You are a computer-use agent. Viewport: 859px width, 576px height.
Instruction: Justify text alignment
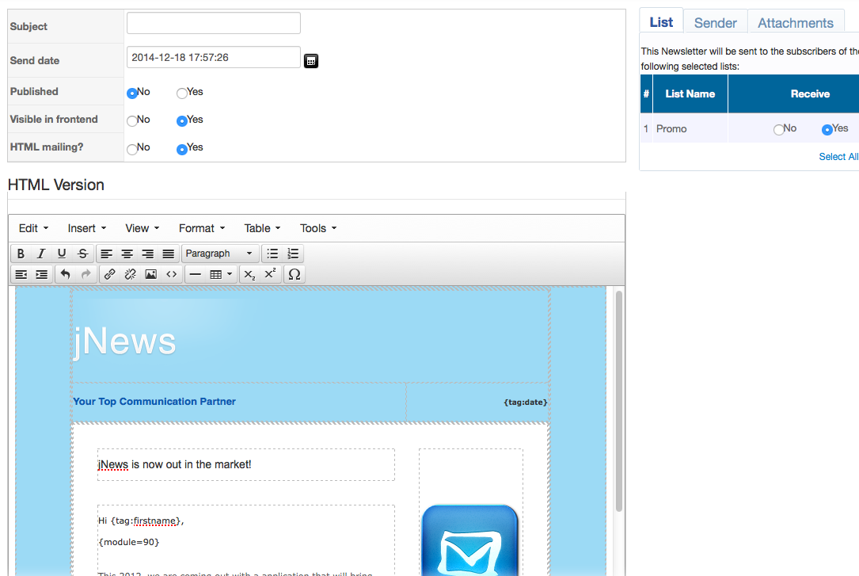coord(168,254)
